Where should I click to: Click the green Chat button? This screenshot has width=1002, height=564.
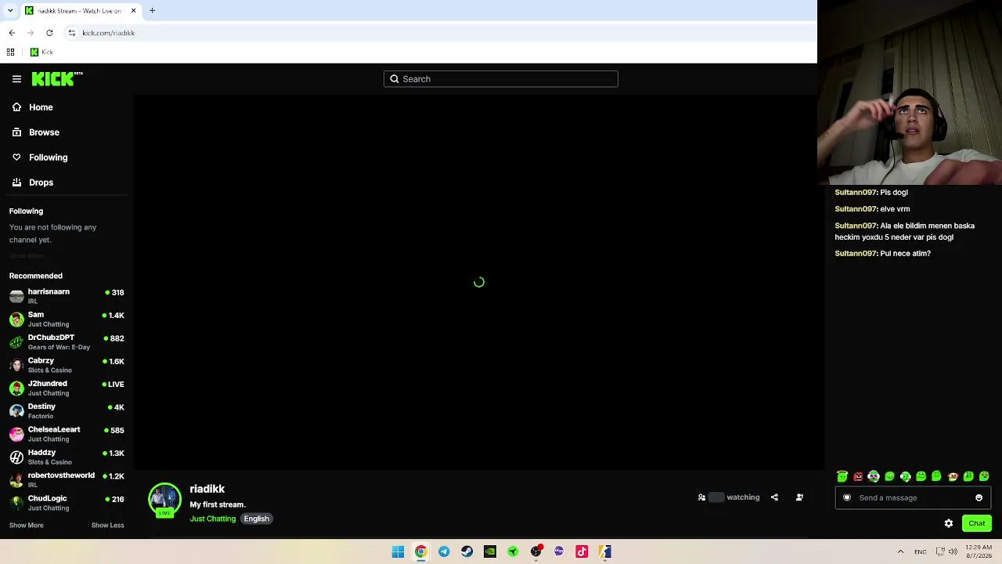pos(976,523)
